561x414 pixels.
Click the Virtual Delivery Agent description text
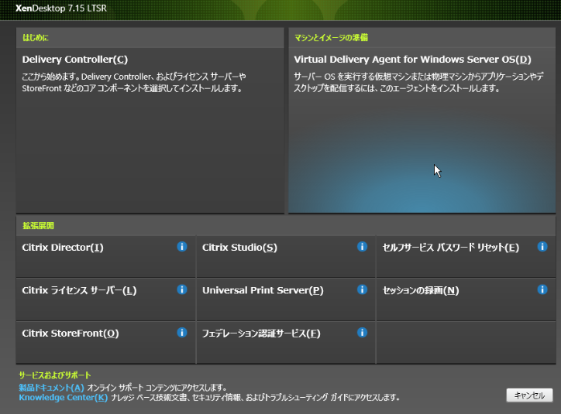click(418, 83)
